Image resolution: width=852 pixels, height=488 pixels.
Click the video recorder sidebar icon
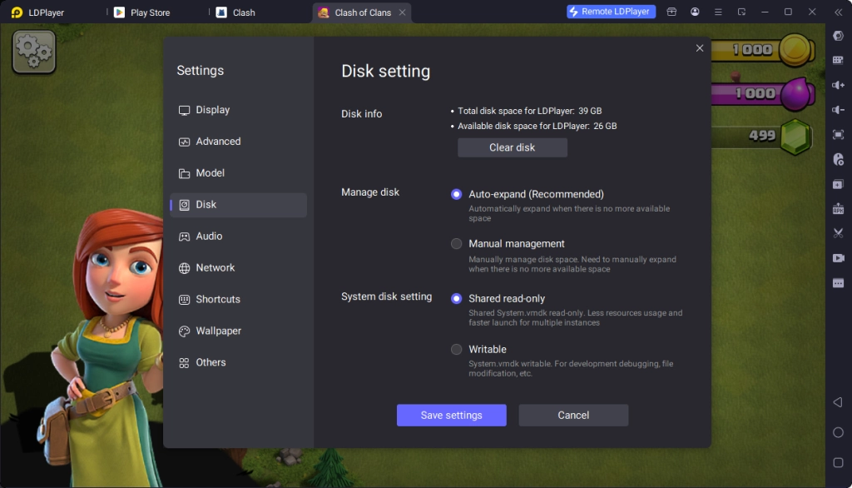(838, 258)
